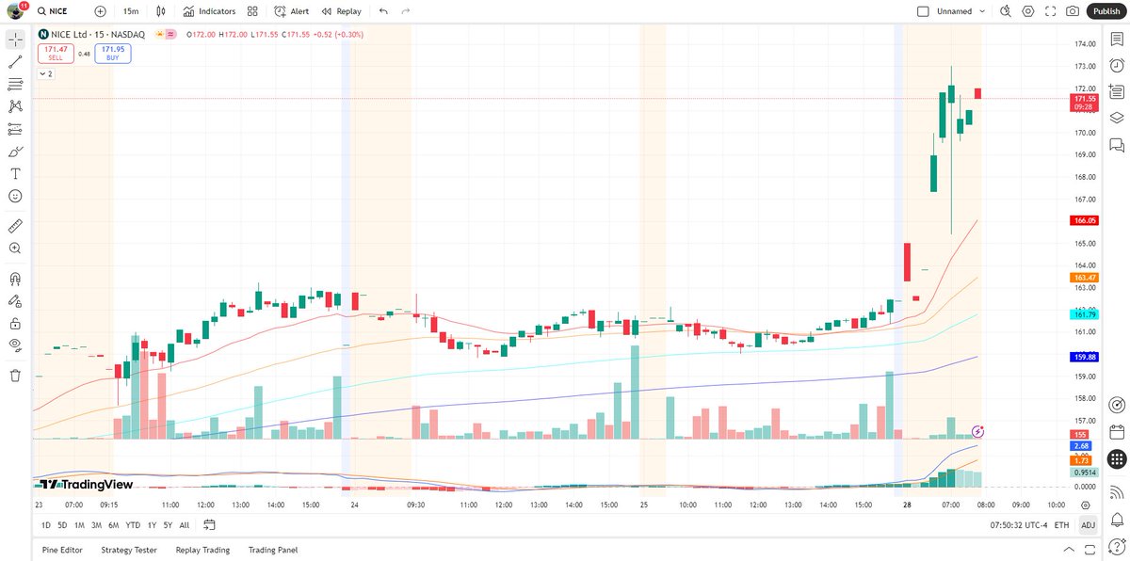This screenshot has width=1130, height=561.
Task: Open the emoji icons tool
Action: point(15,196)
